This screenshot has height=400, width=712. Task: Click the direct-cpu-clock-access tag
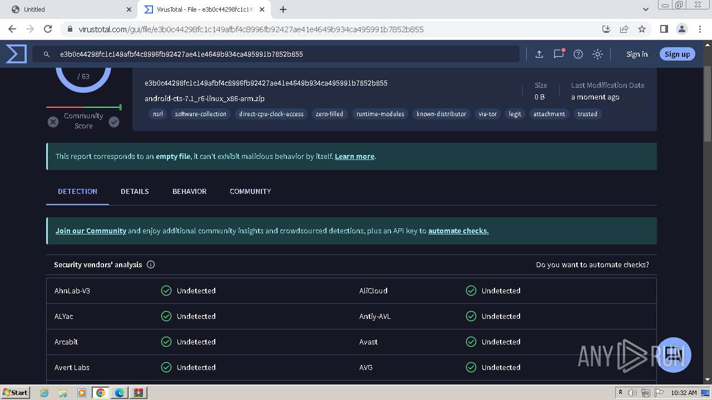[x=271, y=114]
